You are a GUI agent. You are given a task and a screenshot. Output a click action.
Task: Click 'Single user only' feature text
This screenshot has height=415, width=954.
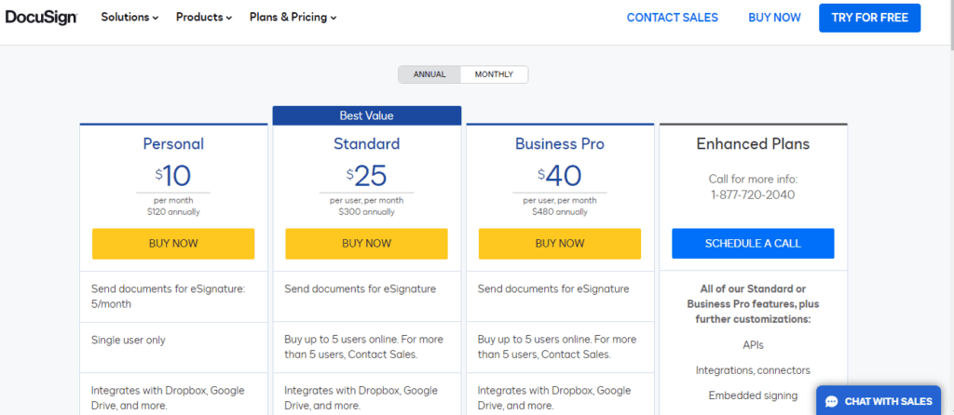click(x=129, y=341)
